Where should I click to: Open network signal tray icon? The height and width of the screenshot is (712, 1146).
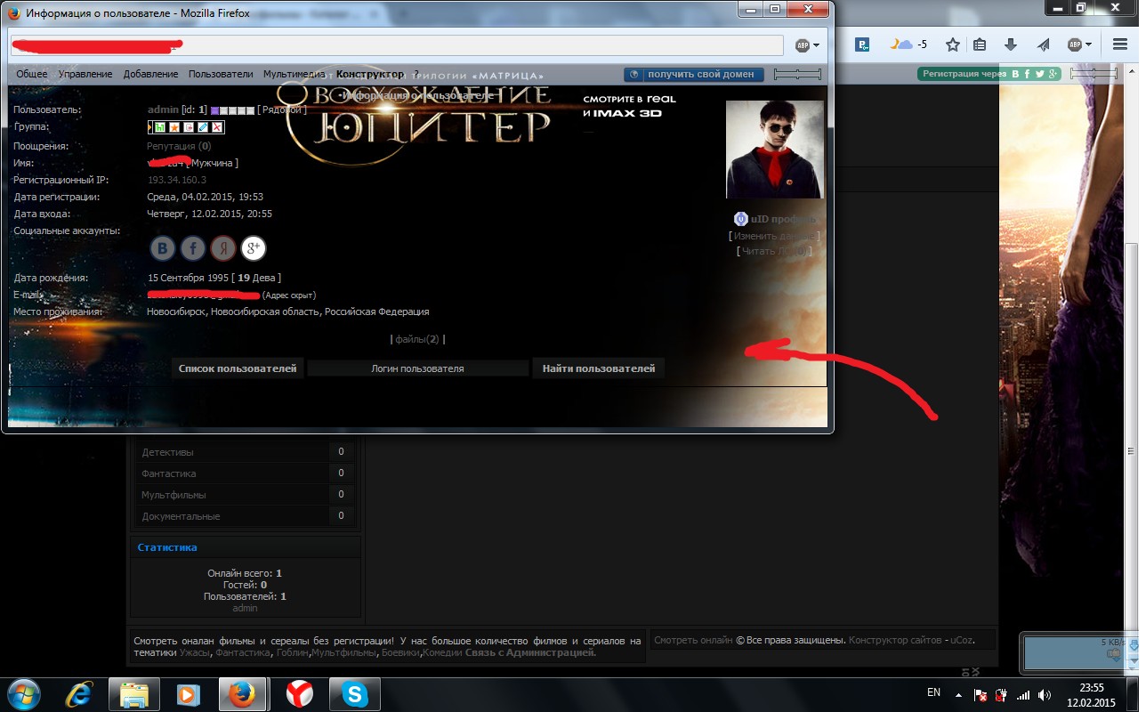1023,695
